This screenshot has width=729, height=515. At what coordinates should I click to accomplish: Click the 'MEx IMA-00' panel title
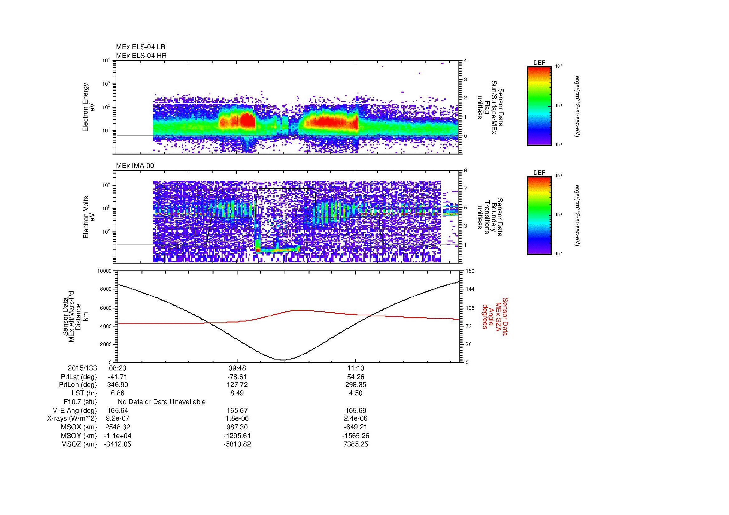[135, 166]
